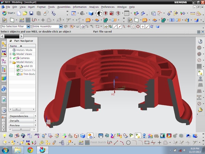Viewport: 205px width, 154px height.
Task: Open the Constraint Navigator sidebar tab
Action: coord(4,53)
